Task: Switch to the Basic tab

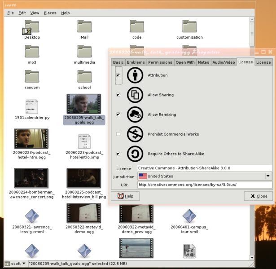Action: (118, 62)
